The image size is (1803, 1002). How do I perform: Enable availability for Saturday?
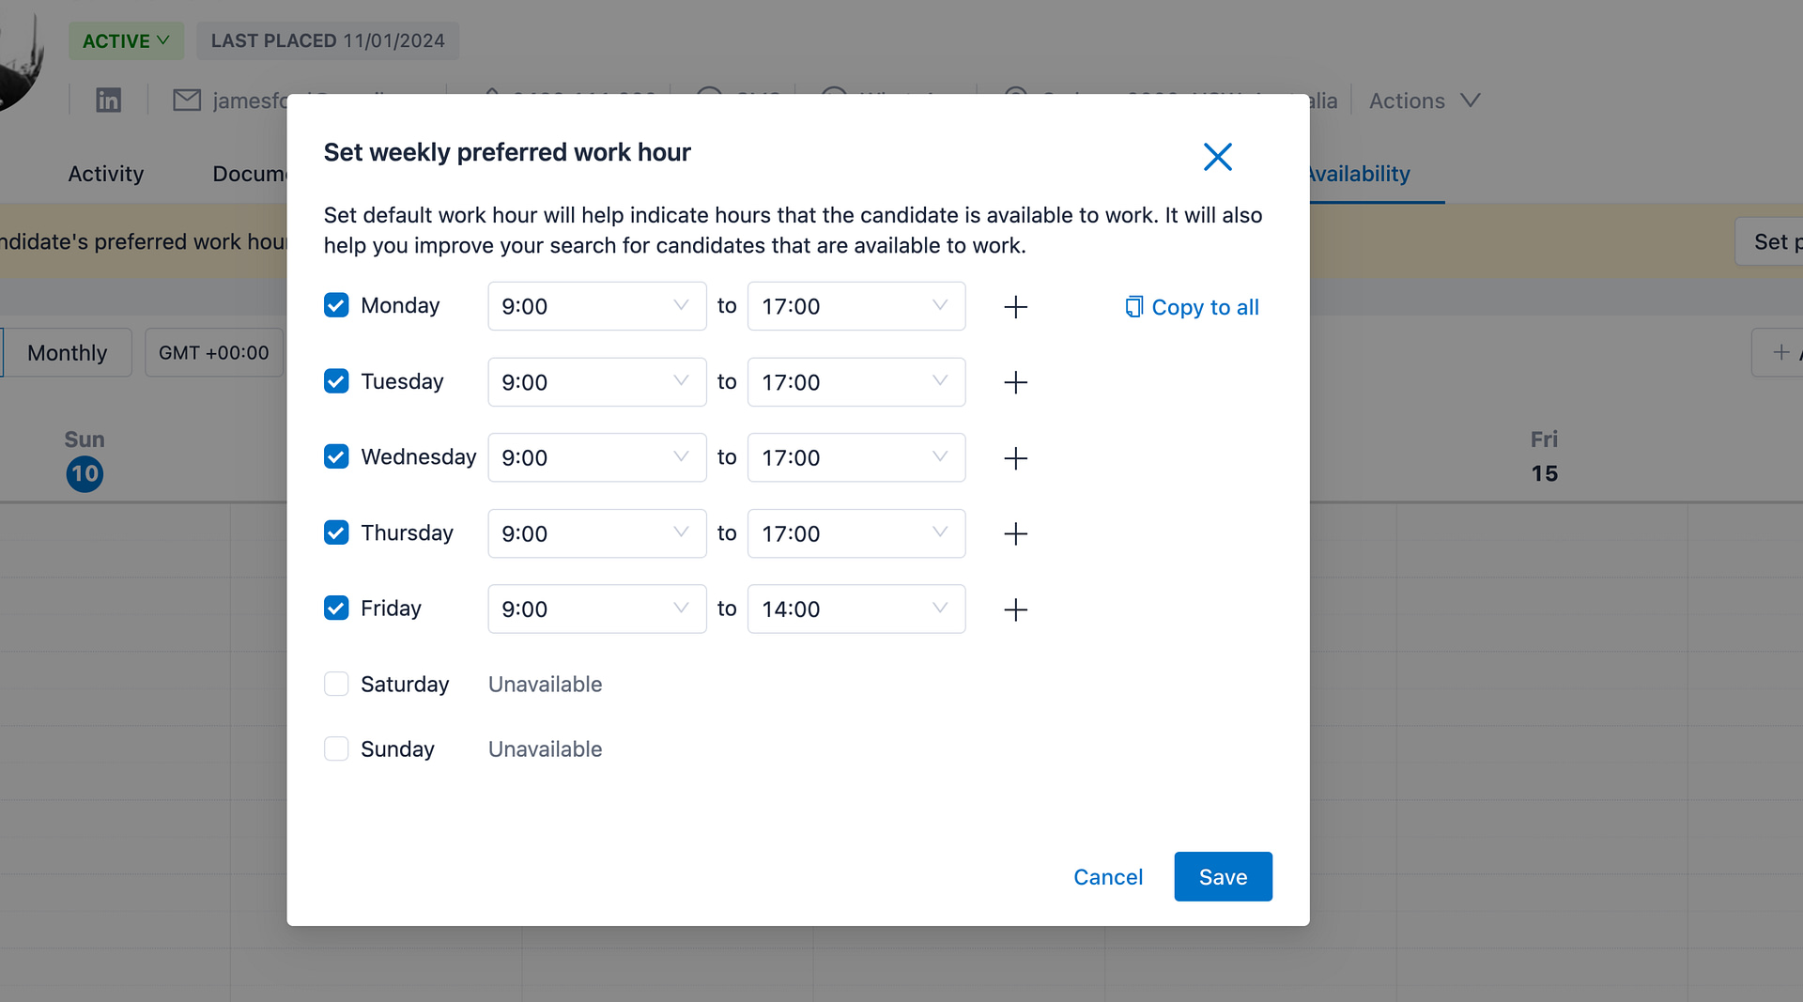pos(335,684)
